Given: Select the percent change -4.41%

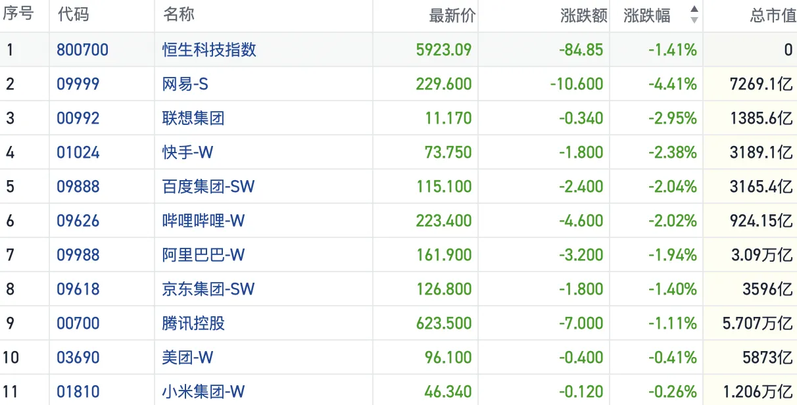Looking at the screenshot, I should coord(672,84).
